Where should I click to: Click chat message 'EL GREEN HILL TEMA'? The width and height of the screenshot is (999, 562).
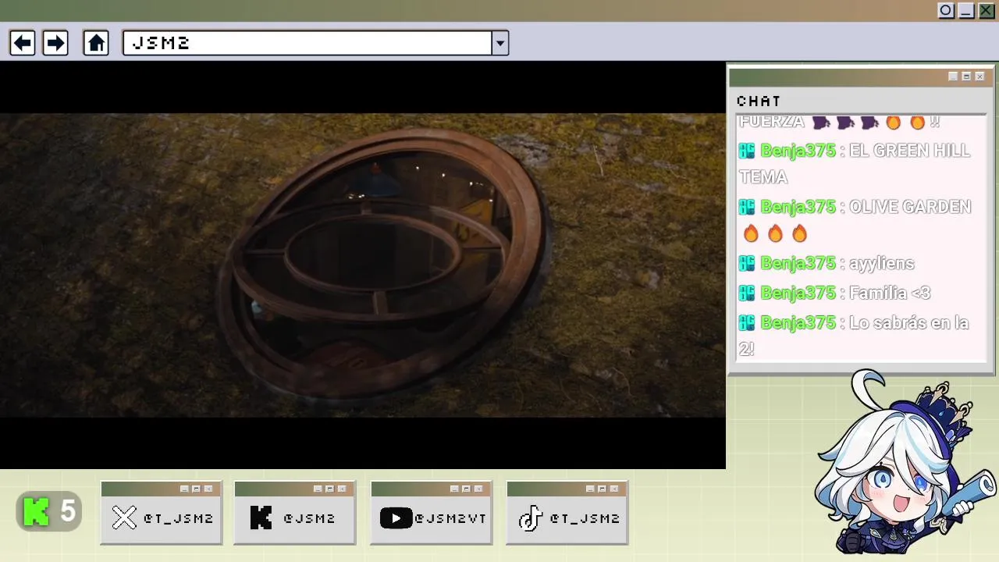pyautogui.click(x=855, y=163)
